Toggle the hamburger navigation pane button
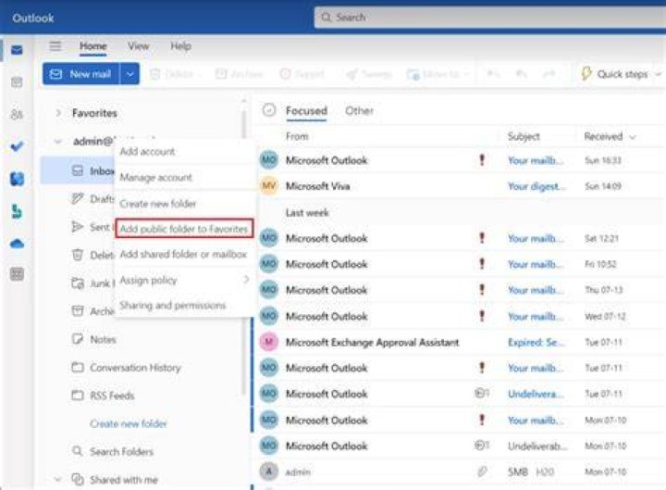The height and width of the screenshot is (490, 666). click(x=55, y=46)
